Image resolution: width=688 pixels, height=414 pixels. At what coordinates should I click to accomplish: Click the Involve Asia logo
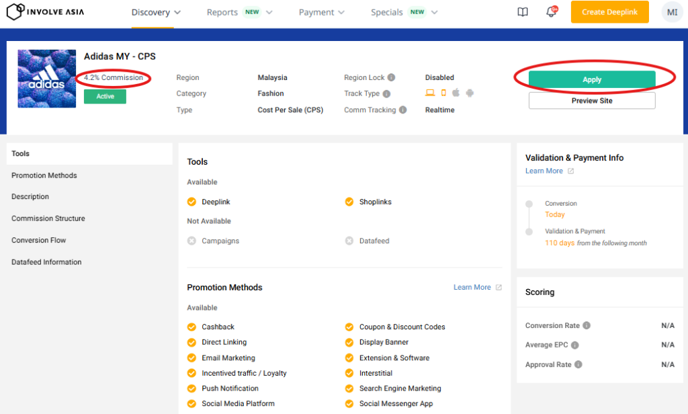pos(46,12)
